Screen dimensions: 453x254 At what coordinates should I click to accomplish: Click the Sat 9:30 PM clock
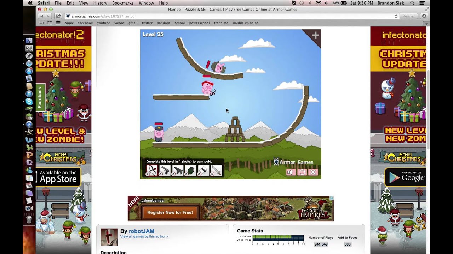coord(361,3)
